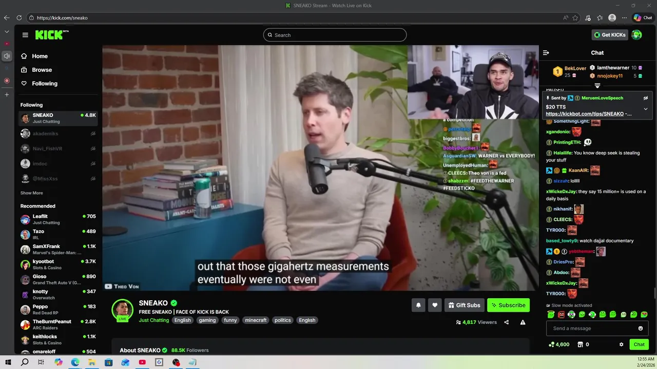Open Copilot Chat in the browser toolbar
The width and height of the screenshot is (657, 369).
643,17
